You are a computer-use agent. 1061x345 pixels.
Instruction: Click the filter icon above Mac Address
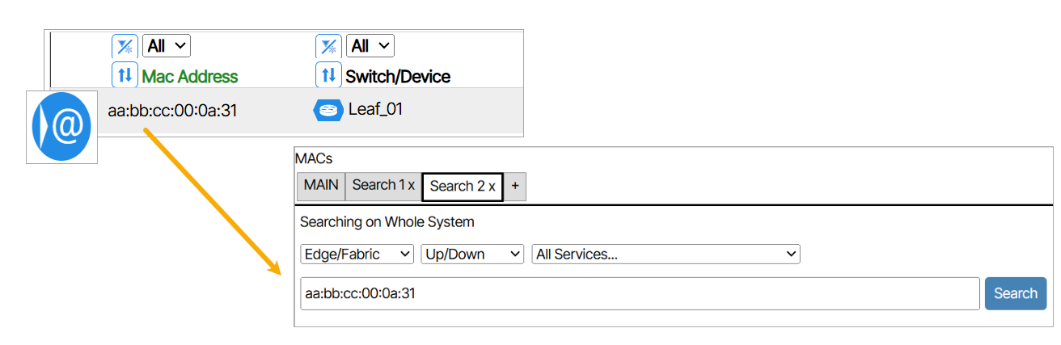125,46
